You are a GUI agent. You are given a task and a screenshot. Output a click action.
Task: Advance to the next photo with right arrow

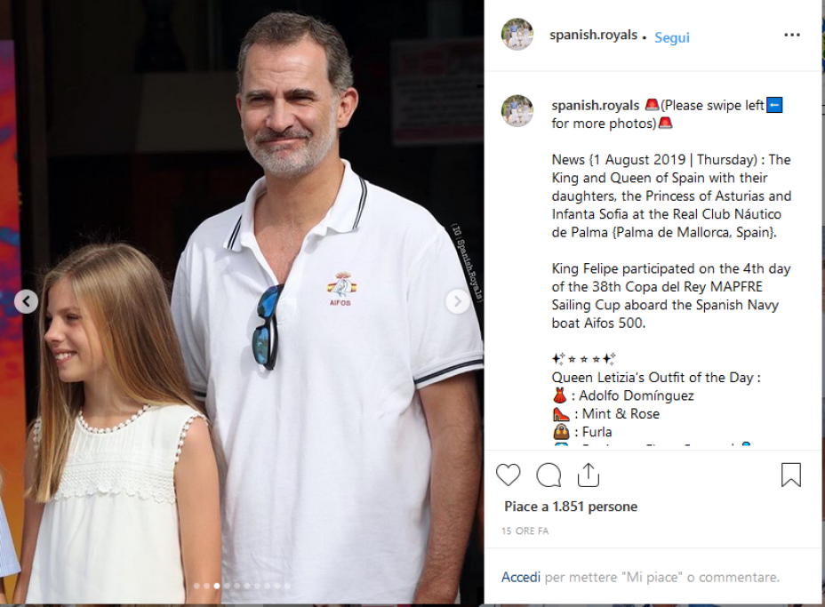point(457,302)
